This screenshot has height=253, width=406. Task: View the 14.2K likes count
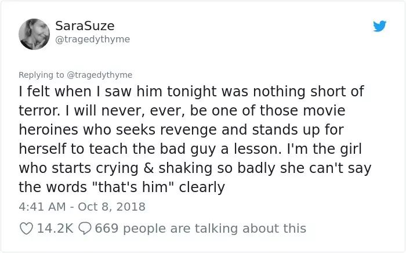pos(55,229)
